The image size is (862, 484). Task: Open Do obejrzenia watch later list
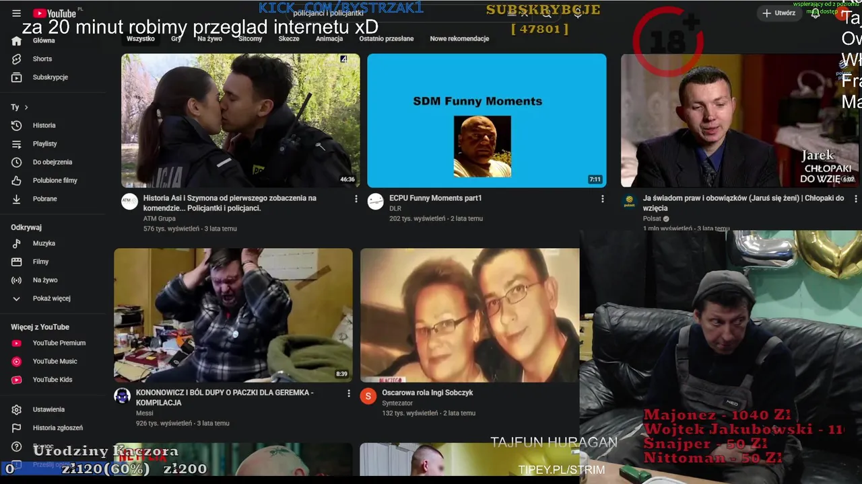coord(53,162)
